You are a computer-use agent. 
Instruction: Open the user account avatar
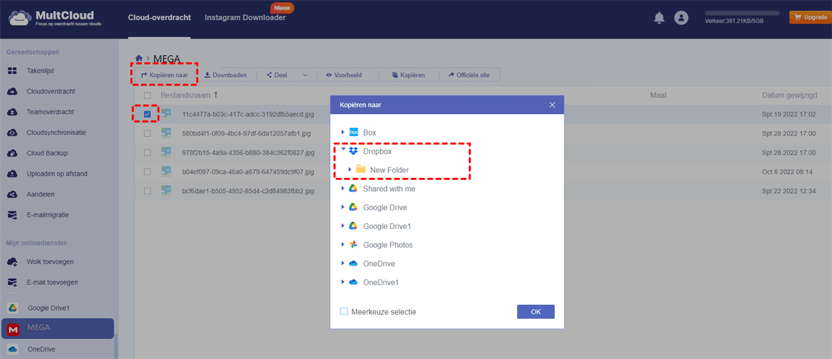(681, 18)
